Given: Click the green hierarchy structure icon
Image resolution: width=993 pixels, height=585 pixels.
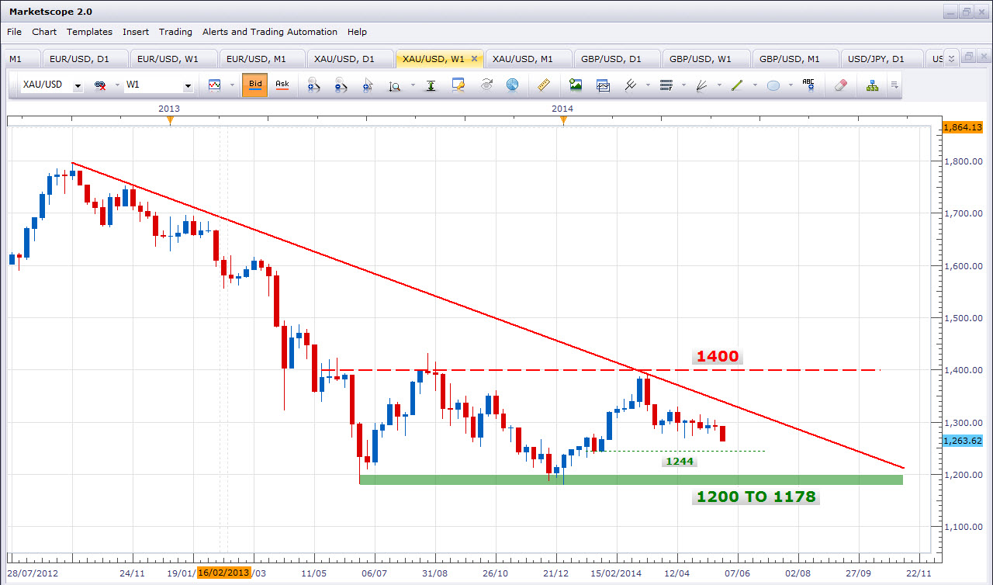Looking at the screenshot, I should [x=873, y=85].
